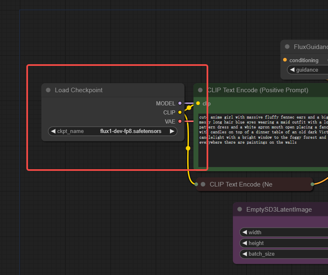Viewport: 328px width, 275px height.
Task: Click the VAE output socket
Action: pyautogui.click(x=180, y=121)
